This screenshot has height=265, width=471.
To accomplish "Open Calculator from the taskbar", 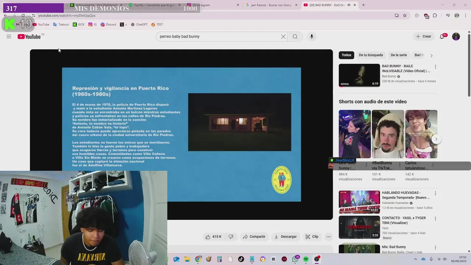I will [219, 259].
